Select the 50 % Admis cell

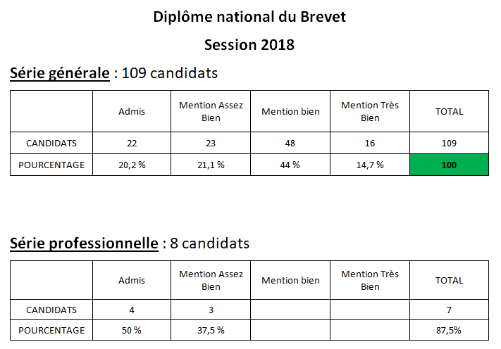pyautogui.click(x=132, y=330)
